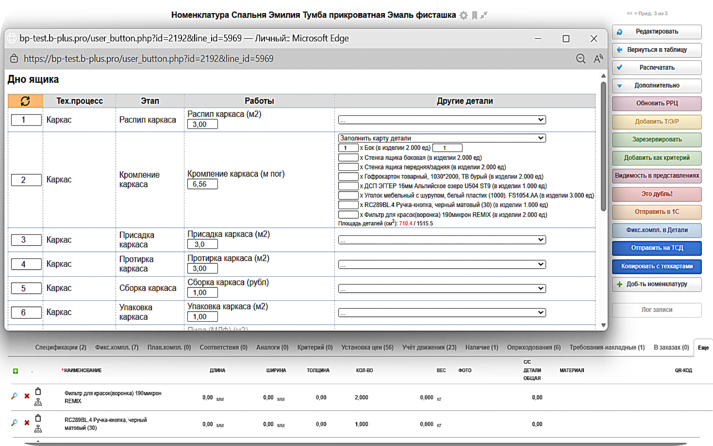
Task: Click the gear icon next to page title
Action: pyautogui.click(x=463, y=15)
